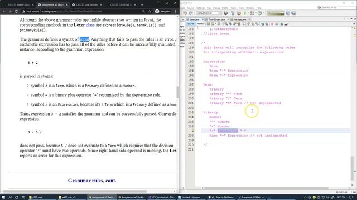Click the Incognito profile indicator
357x200 pixels.
[162, 11]
